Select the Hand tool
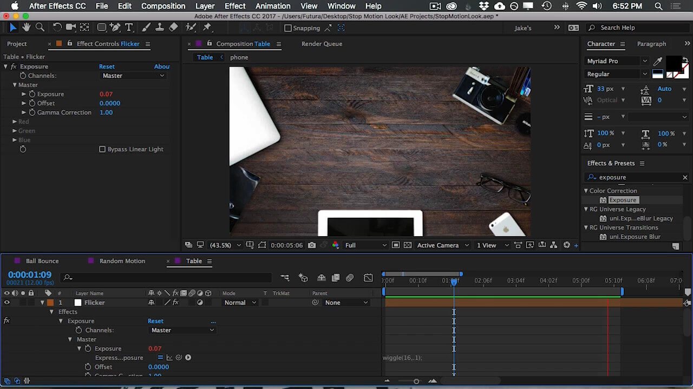The image size is (693, 389). coord(26,28)
